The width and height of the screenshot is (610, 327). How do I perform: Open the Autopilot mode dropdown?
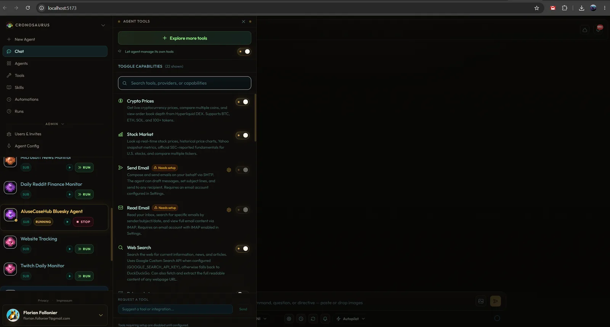pos(350,319)
